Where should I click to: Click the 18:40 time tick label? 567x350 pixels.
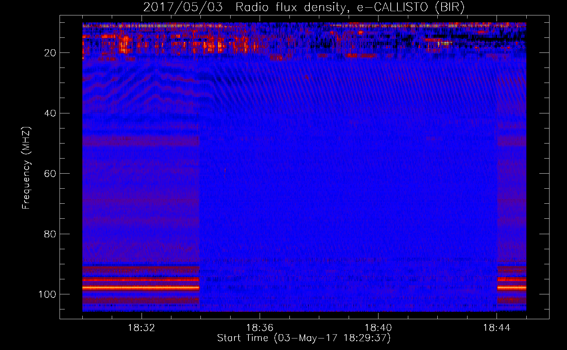click(378, 328)
